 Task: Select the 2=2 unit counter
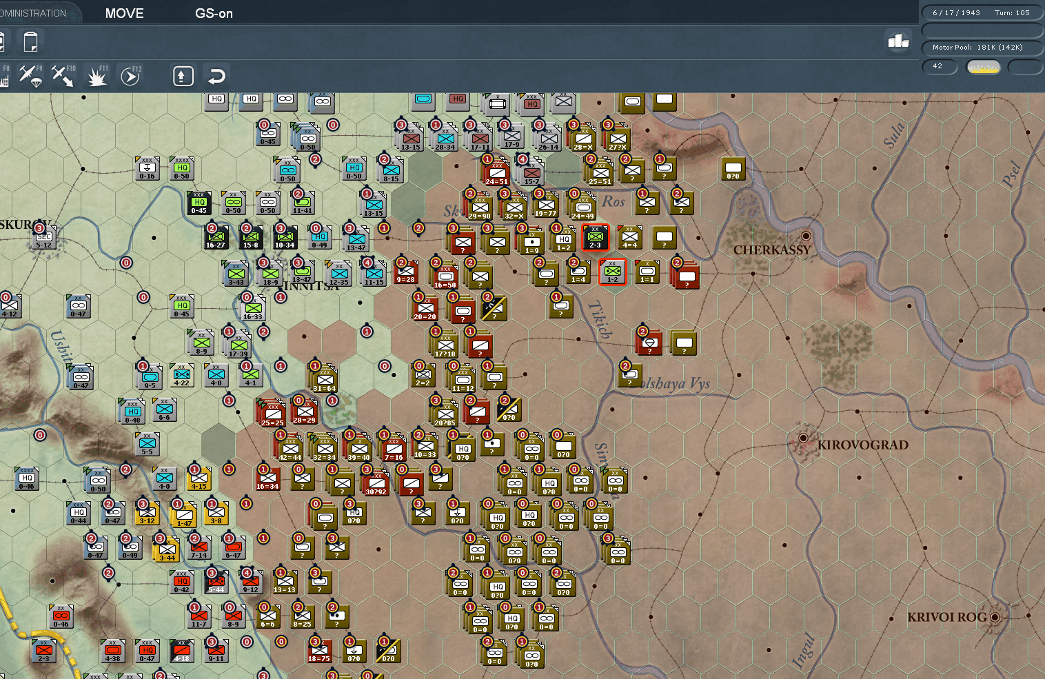point(423,375)
